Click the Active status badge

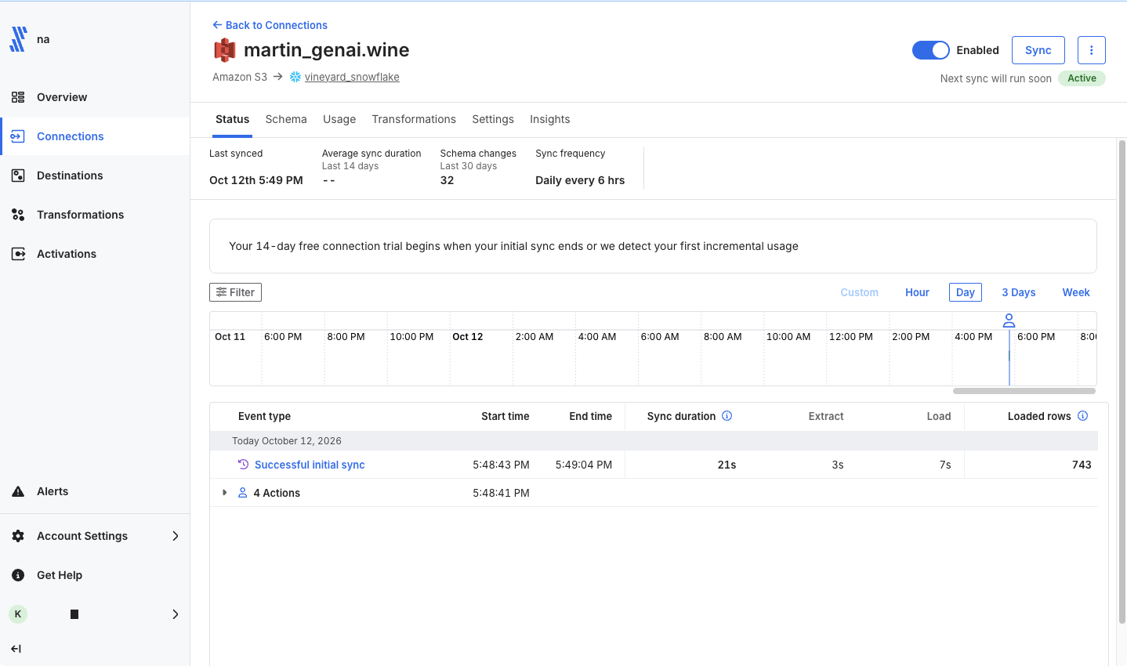pyautogui.click(x=1082, y=78)
